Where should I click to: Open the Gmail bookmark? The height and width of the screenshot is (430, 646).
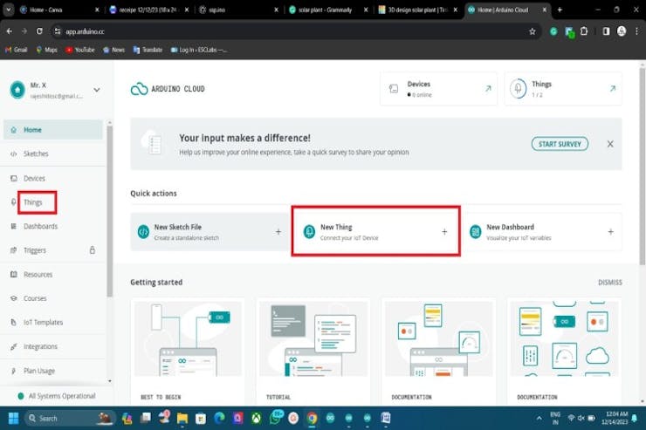tap(16, 50)
